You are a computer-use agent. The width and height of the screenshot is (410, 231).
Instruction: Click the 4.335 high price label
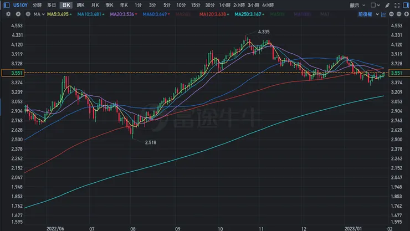(264, 32)
